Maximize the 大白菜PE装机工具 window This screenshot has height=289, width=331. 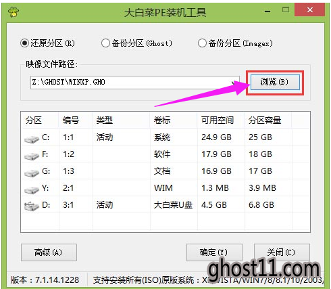(286, 10)
